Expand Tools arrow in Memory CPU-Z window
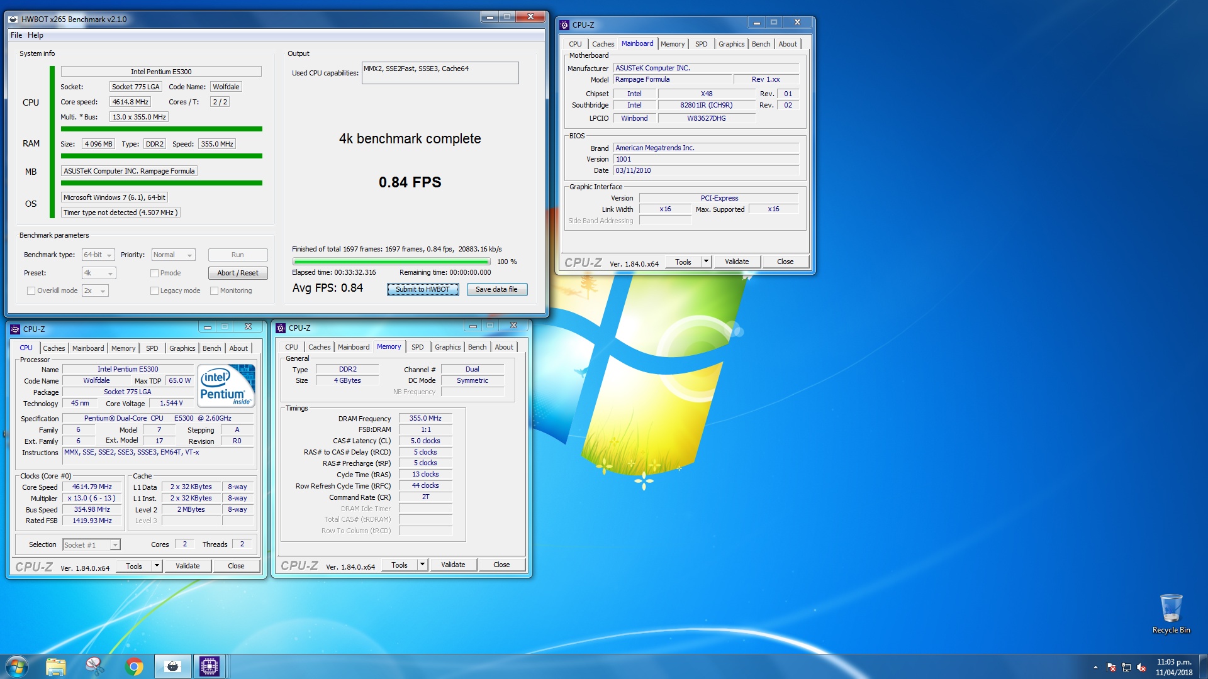The height and width of the screenshot is (679, 1208). click(422, 565)
